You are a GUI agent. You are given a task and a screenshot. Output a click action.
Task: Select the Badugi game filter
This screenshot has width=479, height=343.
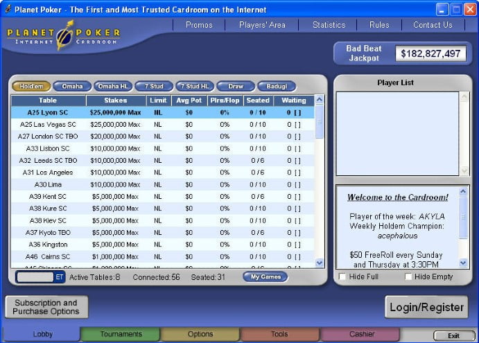(277, 87)
